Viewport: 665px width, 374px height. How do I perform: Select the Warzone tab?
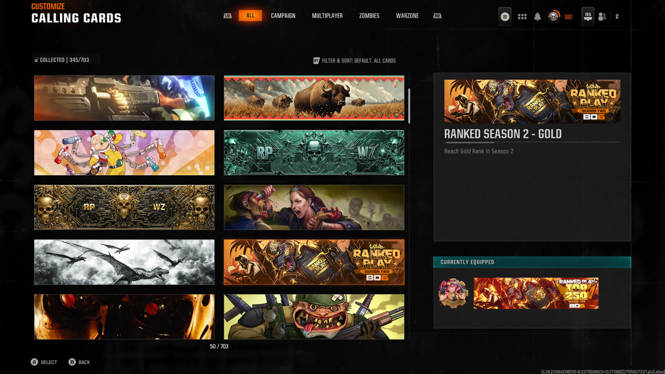pyautogui.click(x=407, y=16)
